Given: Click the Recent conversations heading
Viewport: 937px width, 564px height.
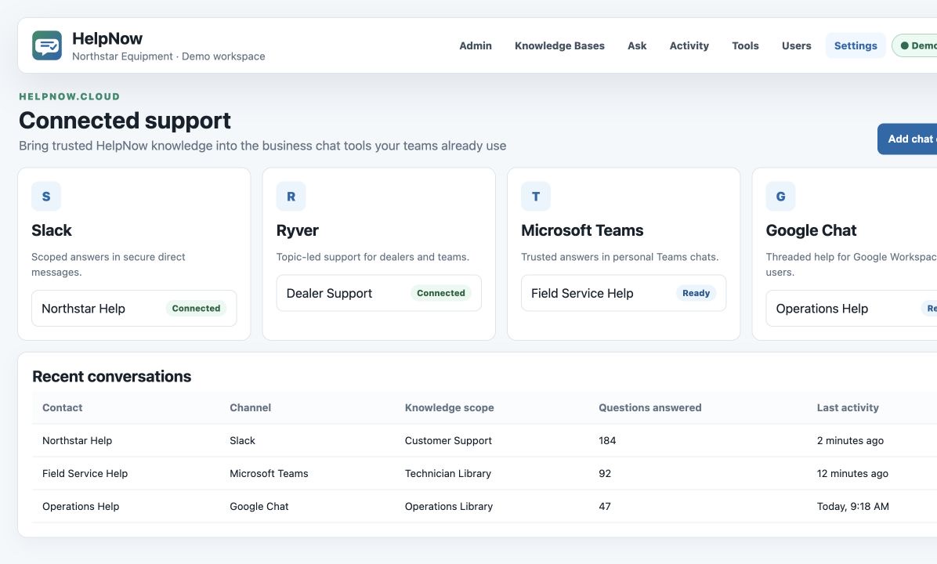Looking at the screenshot, I should (x=112, y=377).
